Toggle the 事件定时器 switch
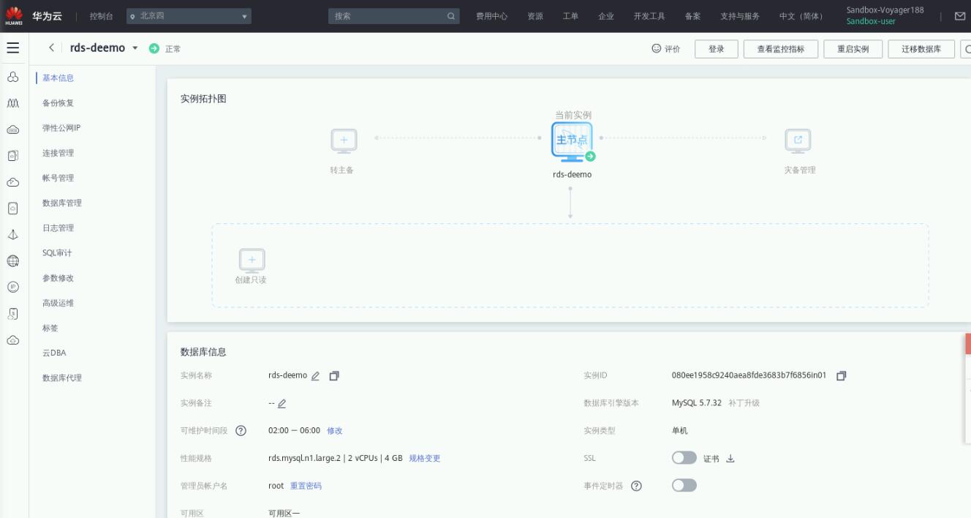971x518 pixels. click(684, 486)
